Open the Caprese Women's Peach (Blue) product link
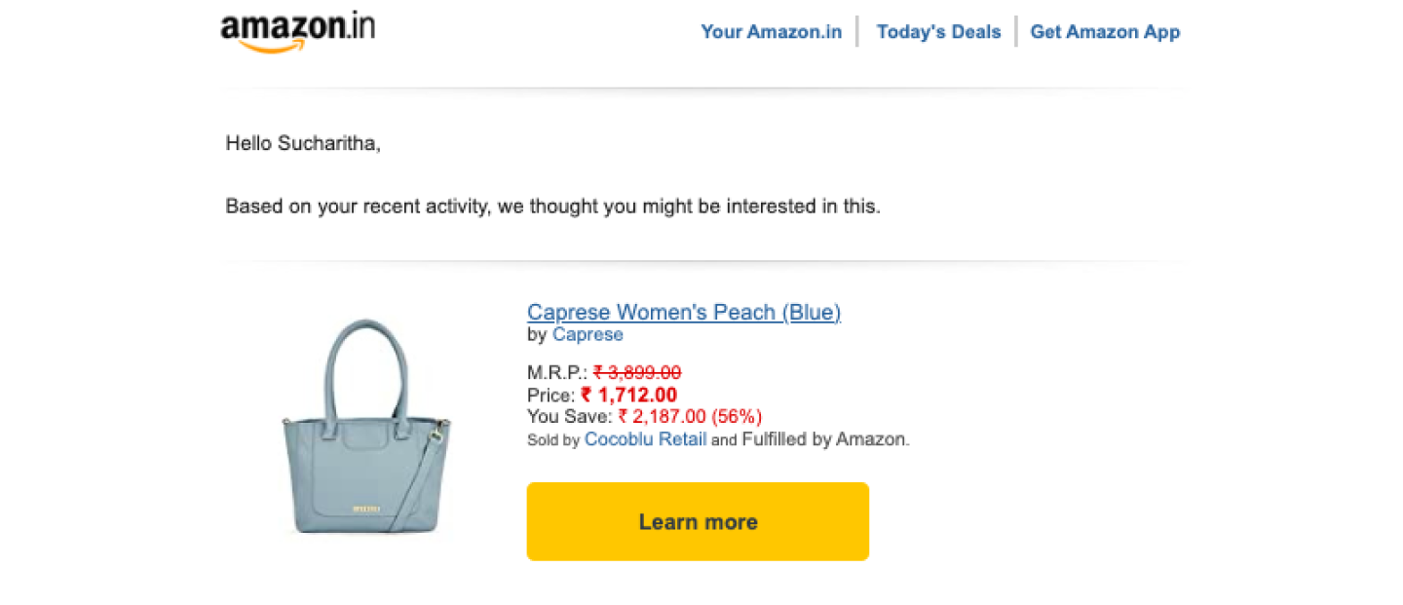The width and height of the screenshot is (1403, 605). 683,313
